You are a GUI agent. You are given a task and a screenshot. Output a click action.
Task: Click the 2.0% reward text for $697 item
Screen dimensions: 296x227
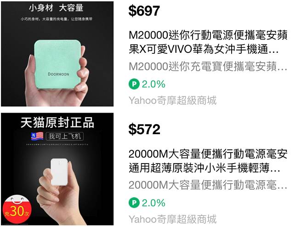tap(154, 84)
